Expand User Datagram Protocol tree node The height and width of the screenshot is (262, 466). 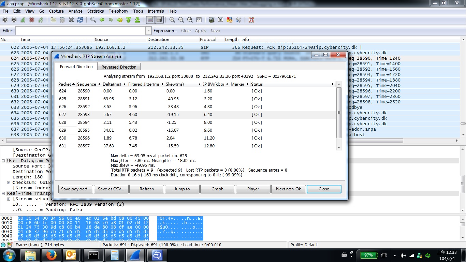3,161
